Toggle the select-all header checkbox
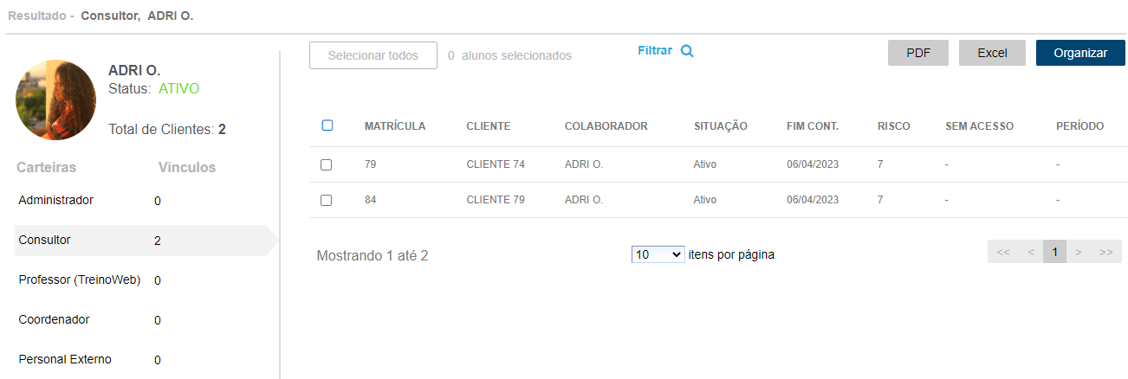Viewport: 1128px width, 379px height. pos(327,125)
